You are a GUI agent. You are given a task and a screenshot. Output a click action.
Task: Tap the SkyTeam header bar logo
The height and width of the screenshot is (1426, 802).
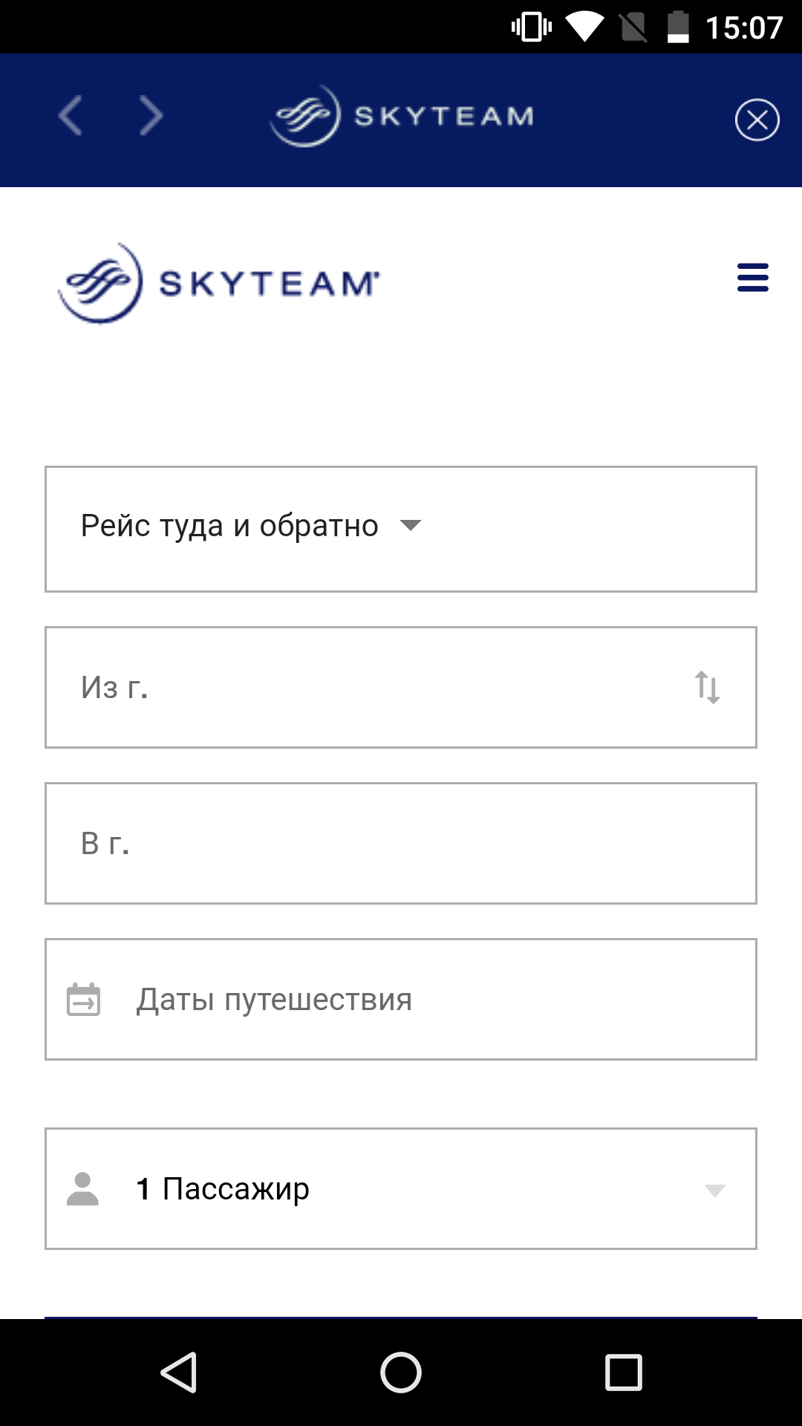402,116
